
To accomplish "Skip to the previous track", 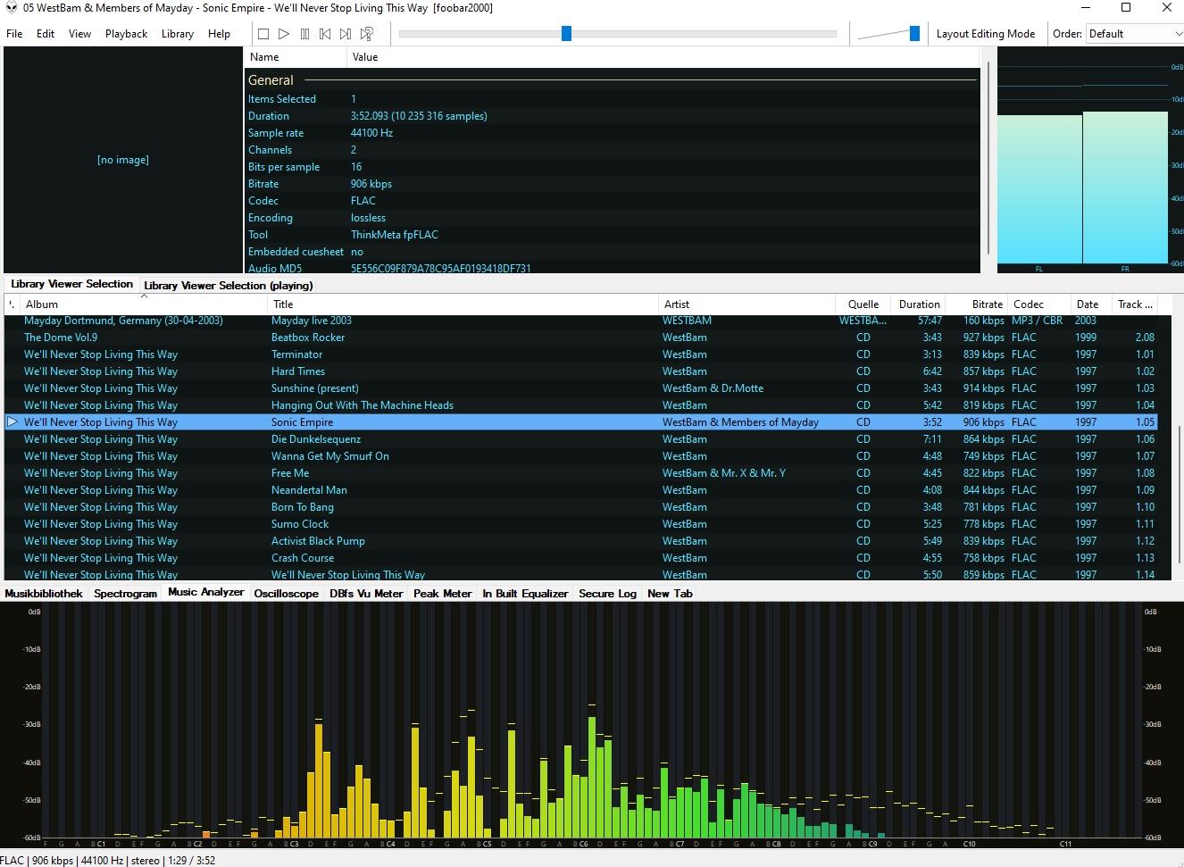I will click(325, 34).
